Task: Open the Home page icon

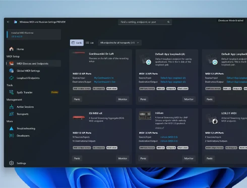Action: (12, 49)
